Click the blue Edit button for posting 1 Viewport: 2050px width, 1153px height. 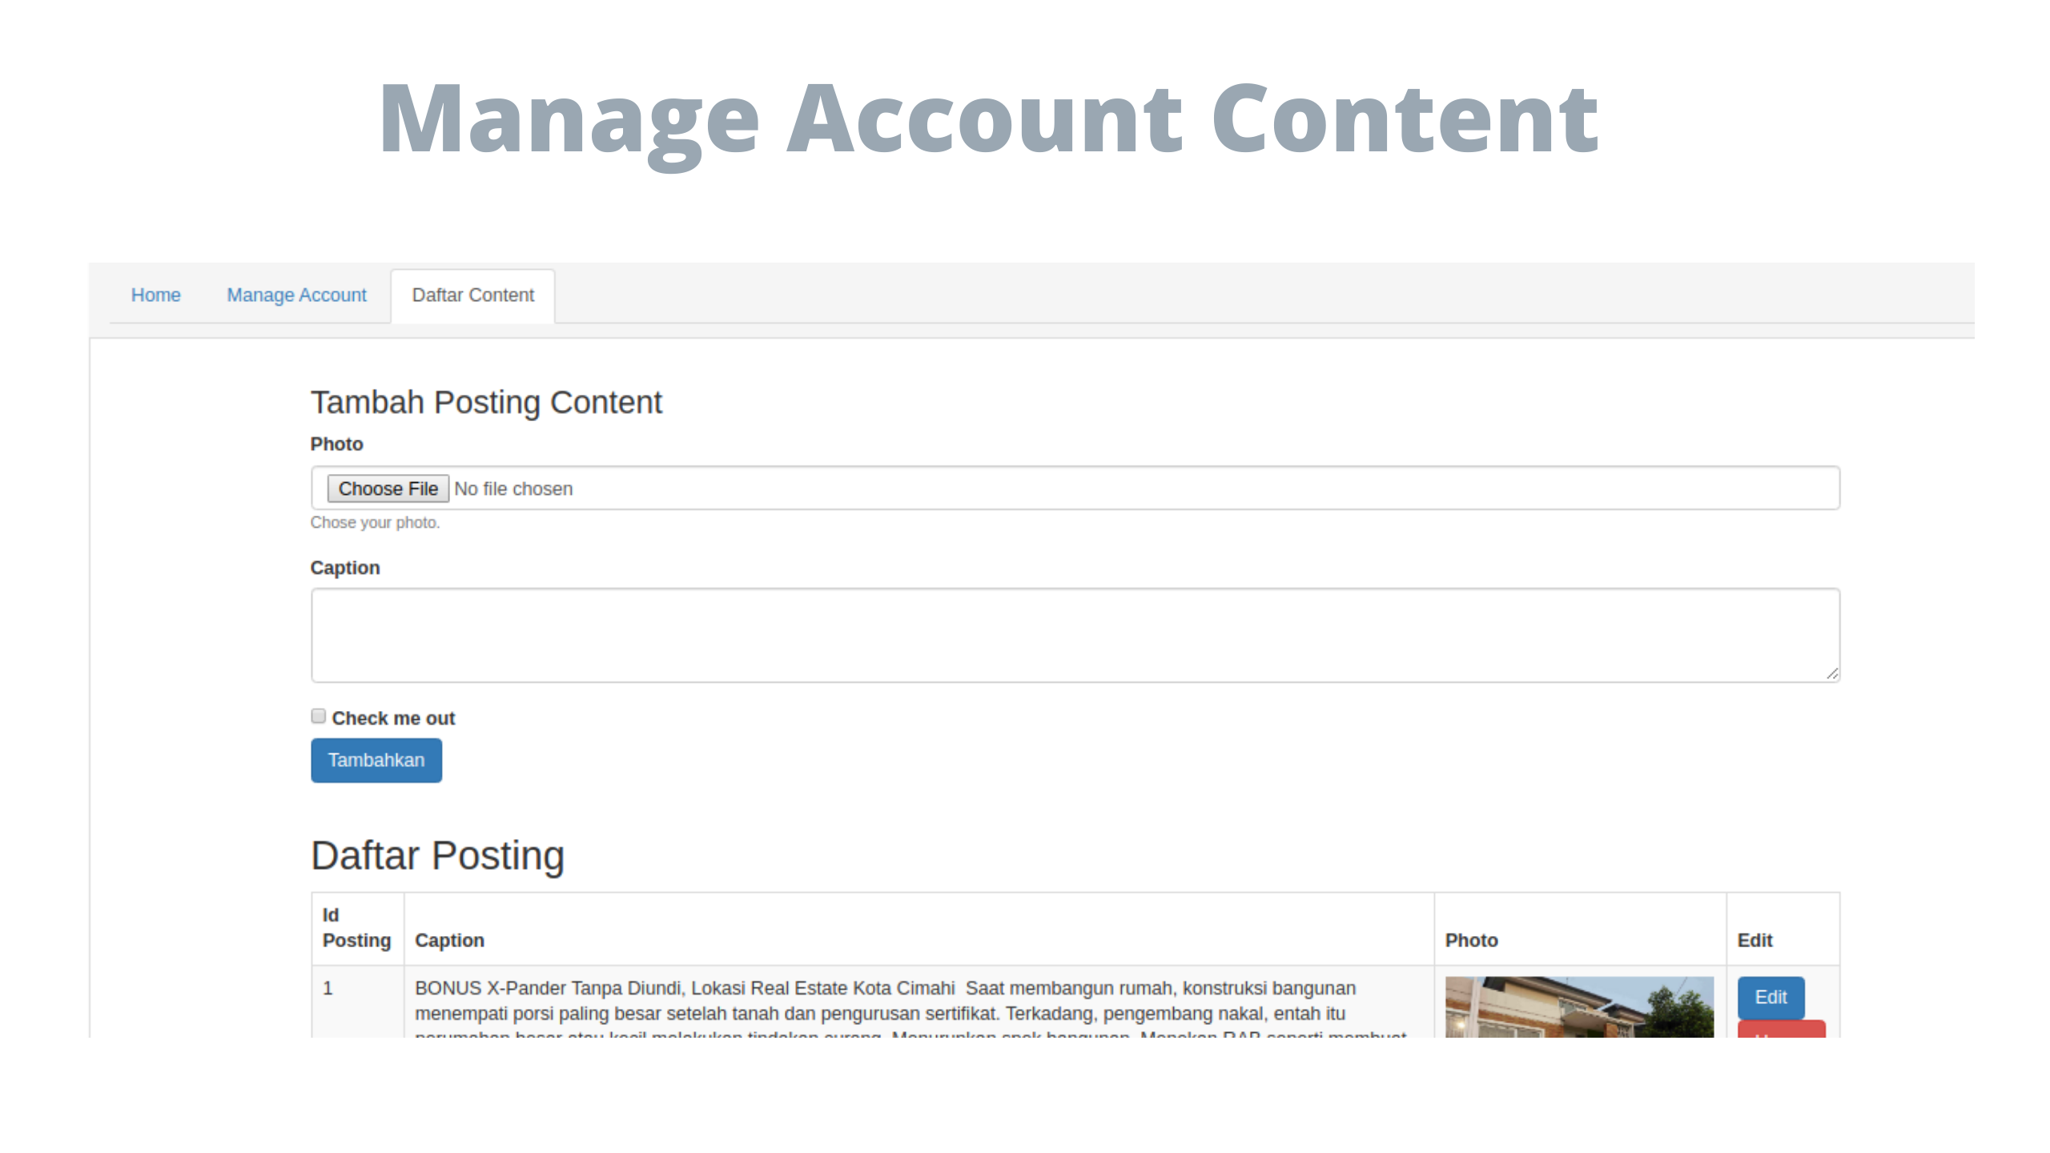point(1771,997)
